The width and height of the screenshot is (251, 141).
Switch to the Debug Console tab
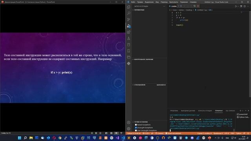tap(205, 110)
